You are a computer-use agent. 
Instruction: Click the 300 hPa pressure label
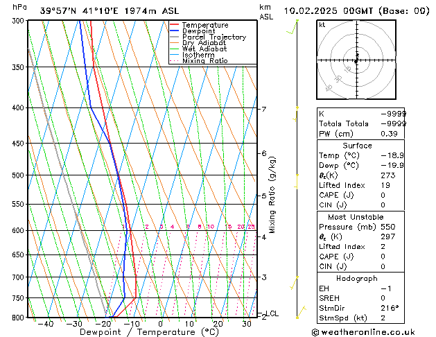point(19,21)
